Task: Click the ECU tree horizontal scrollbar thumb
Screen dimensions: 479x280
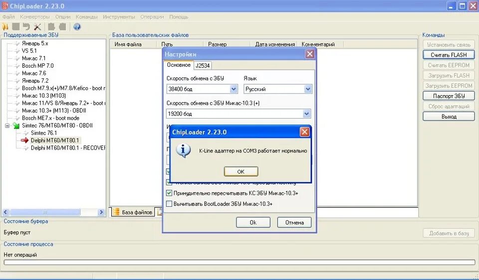Action: [45, 212]
